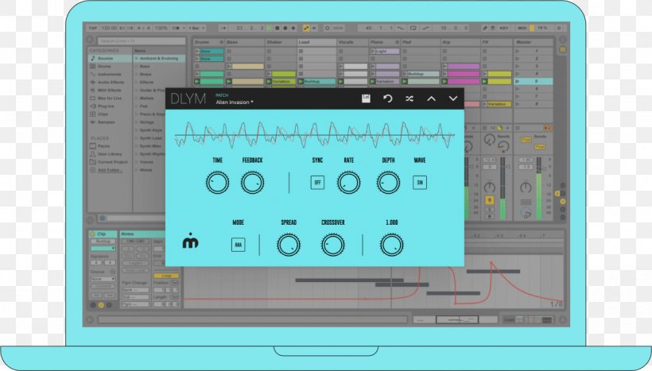The height and width of the screenshot is (371, 652).
Task: Click the save patch floppy disk icon
Action: (x=366, y=99)
